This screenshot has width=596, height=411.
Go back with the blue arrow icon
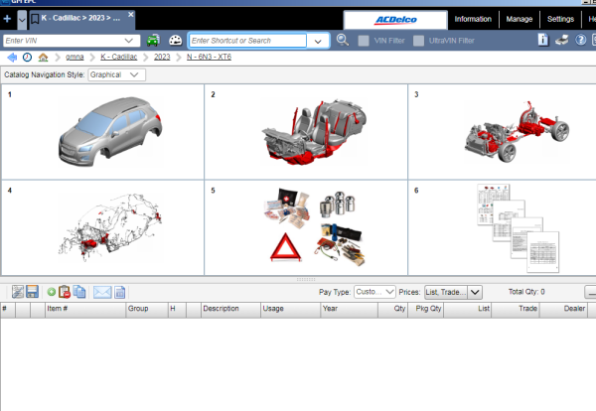pyautogui.click(x=12, y=58)
